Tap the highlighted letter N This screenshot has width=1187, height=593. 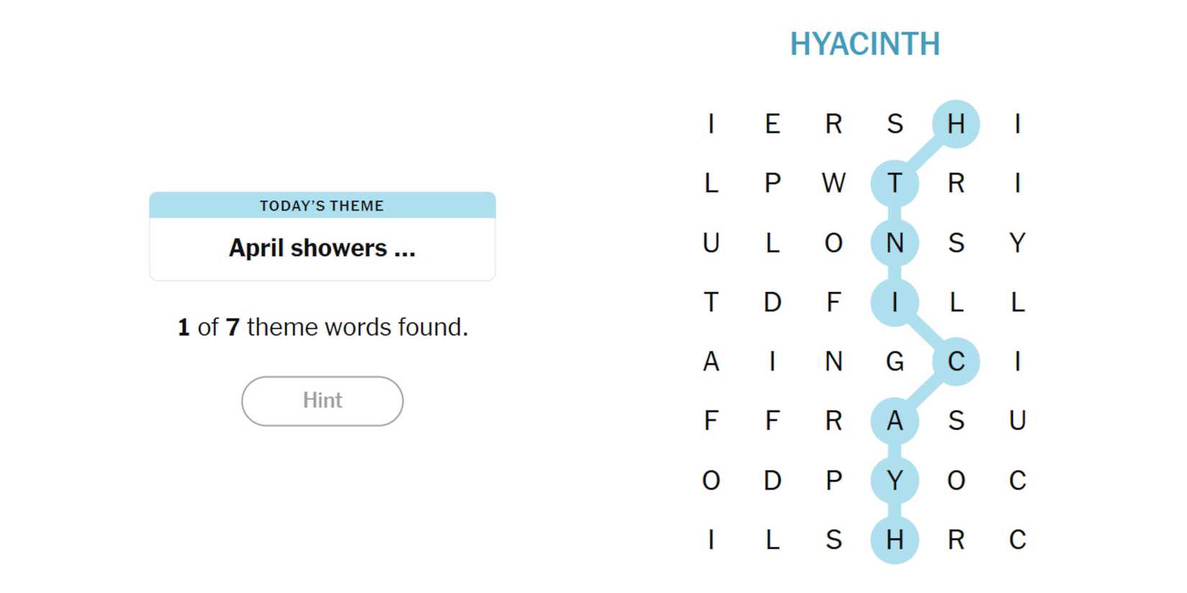pos(895,243)
